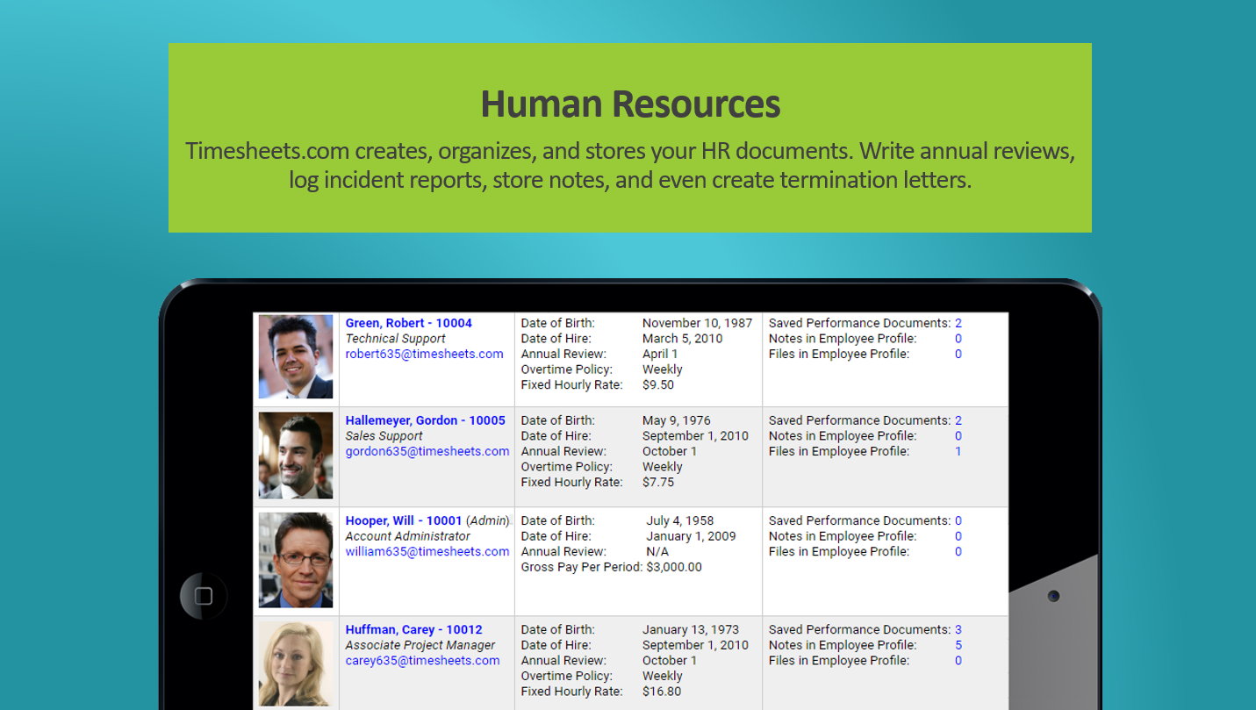Email william635@timesheets.com

[x=426, y=551]
